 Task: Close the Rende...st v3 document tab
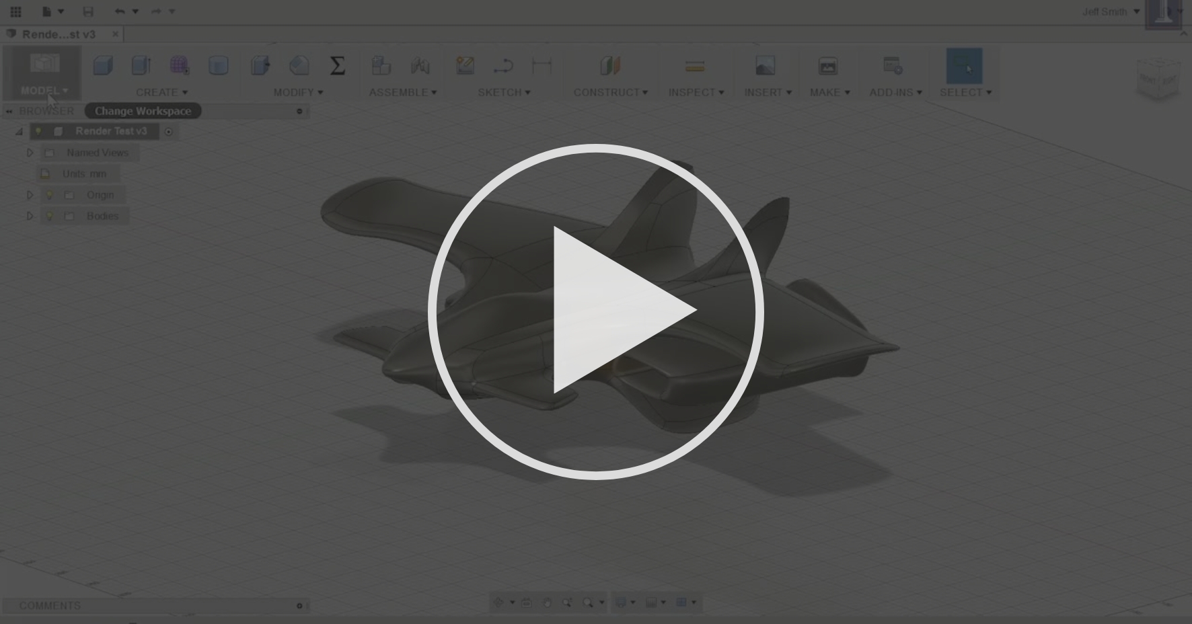116,34
